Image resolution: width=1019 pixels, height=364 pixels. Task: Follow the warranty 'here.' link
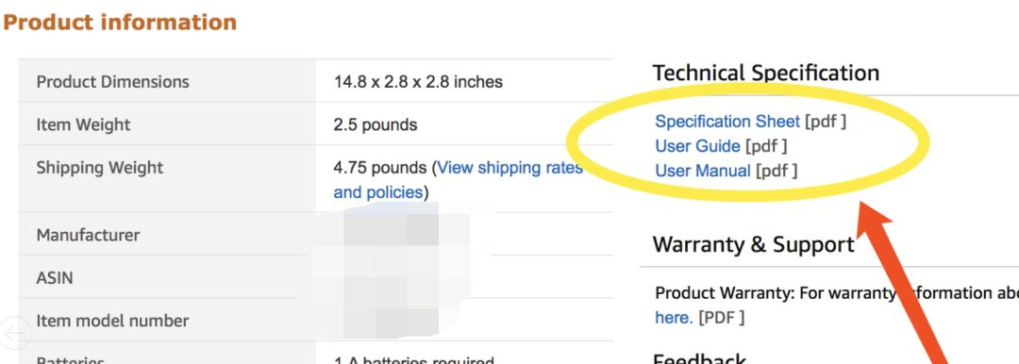point(674,317)
